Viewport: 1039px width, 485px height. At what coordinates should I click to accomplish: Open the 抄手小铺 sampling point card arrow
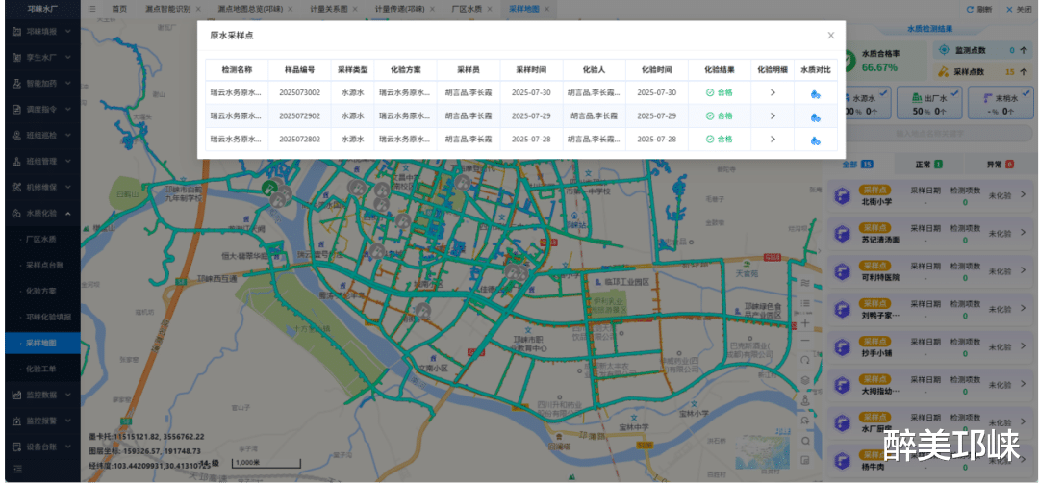tap(1023, 346)
